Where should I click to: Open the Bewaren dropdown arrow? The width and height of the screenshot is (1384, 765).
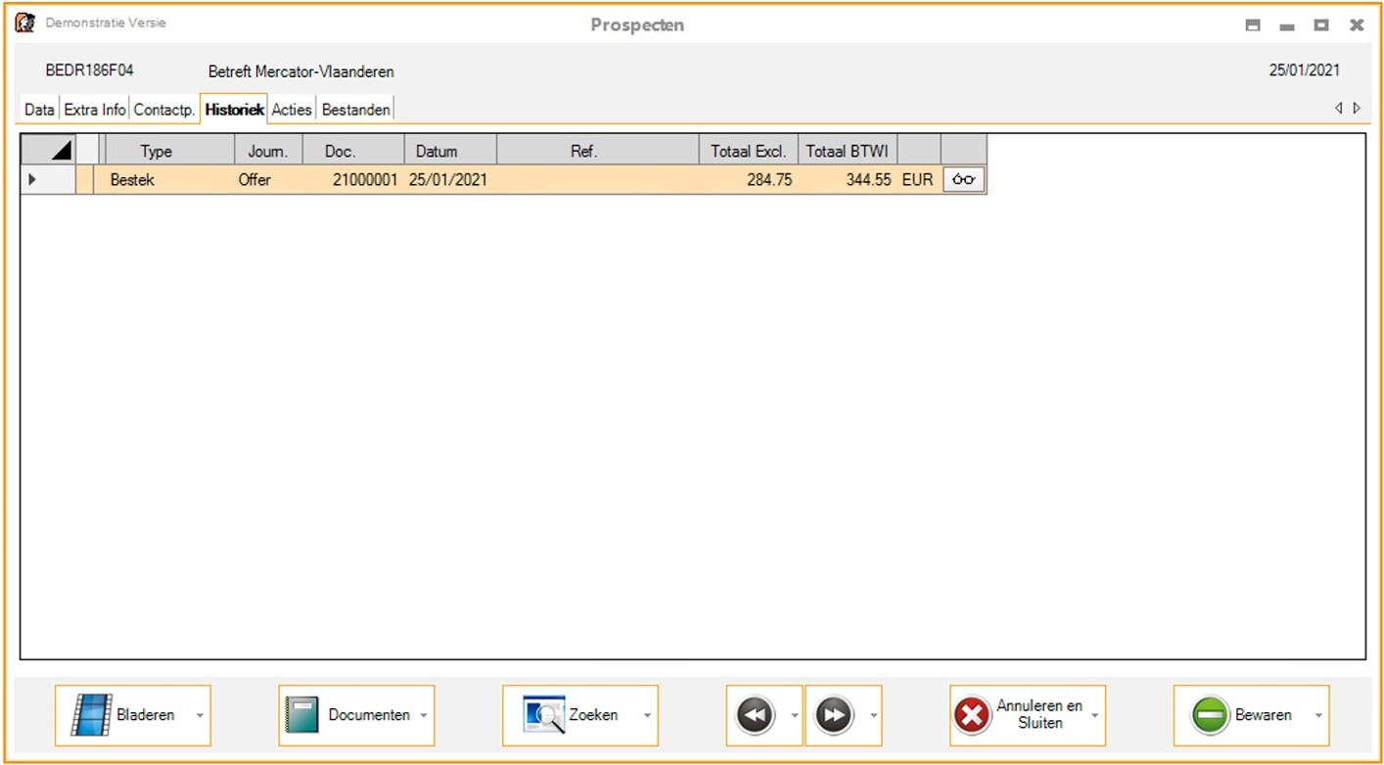(1318, 715)
